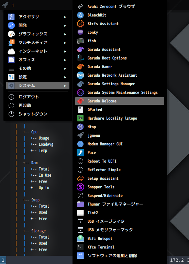Open the グラフィックス category
Viewport: 189px width, 264px height.
point(38,34)
